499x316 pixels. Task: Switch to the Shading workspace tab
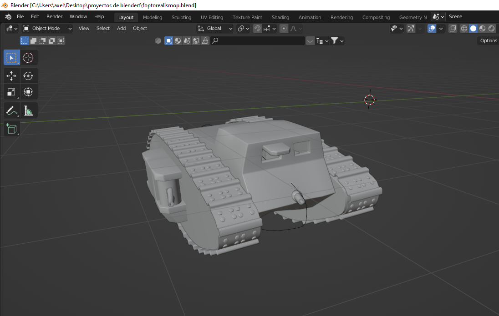point(280,17)
